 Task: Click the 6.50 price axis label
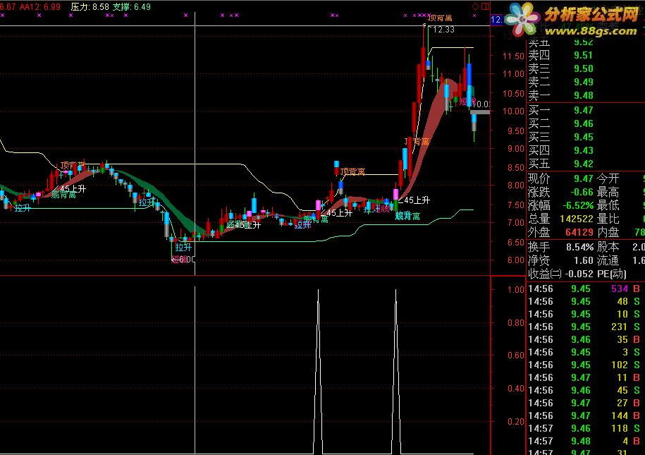tap(515, 242)
